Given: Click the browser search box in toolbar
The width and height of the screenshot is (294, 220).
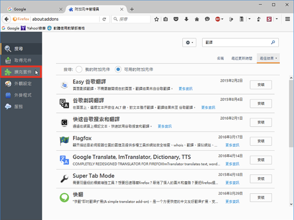Looking at the screenshot, I should [x=131, y=19].
